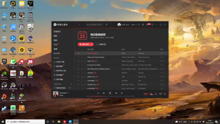220x124 pixels.
Task: Open artist Daya in the Insomnia row
Action: click(123, 53)
